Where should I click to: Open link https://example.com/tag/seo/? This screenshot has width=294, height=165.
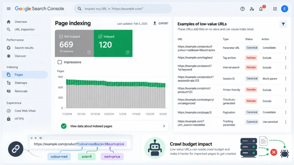(x=195, y=58)
